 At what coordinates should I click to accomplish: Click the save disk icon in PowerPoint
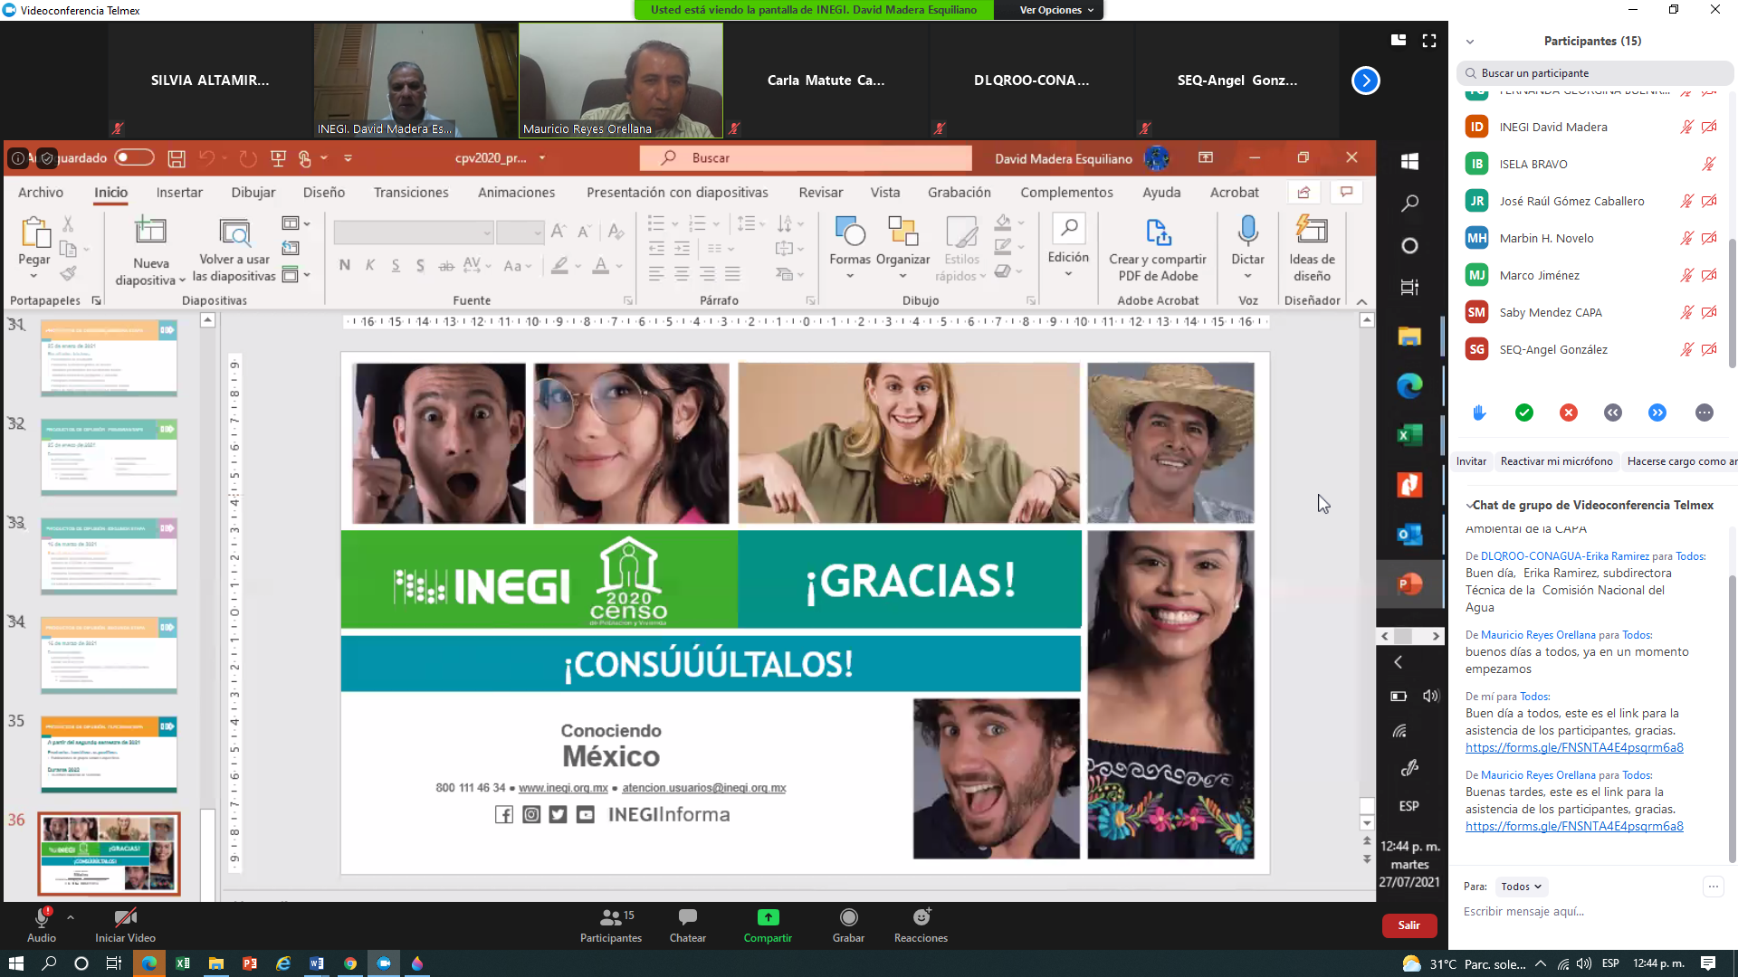coord(177,158)
